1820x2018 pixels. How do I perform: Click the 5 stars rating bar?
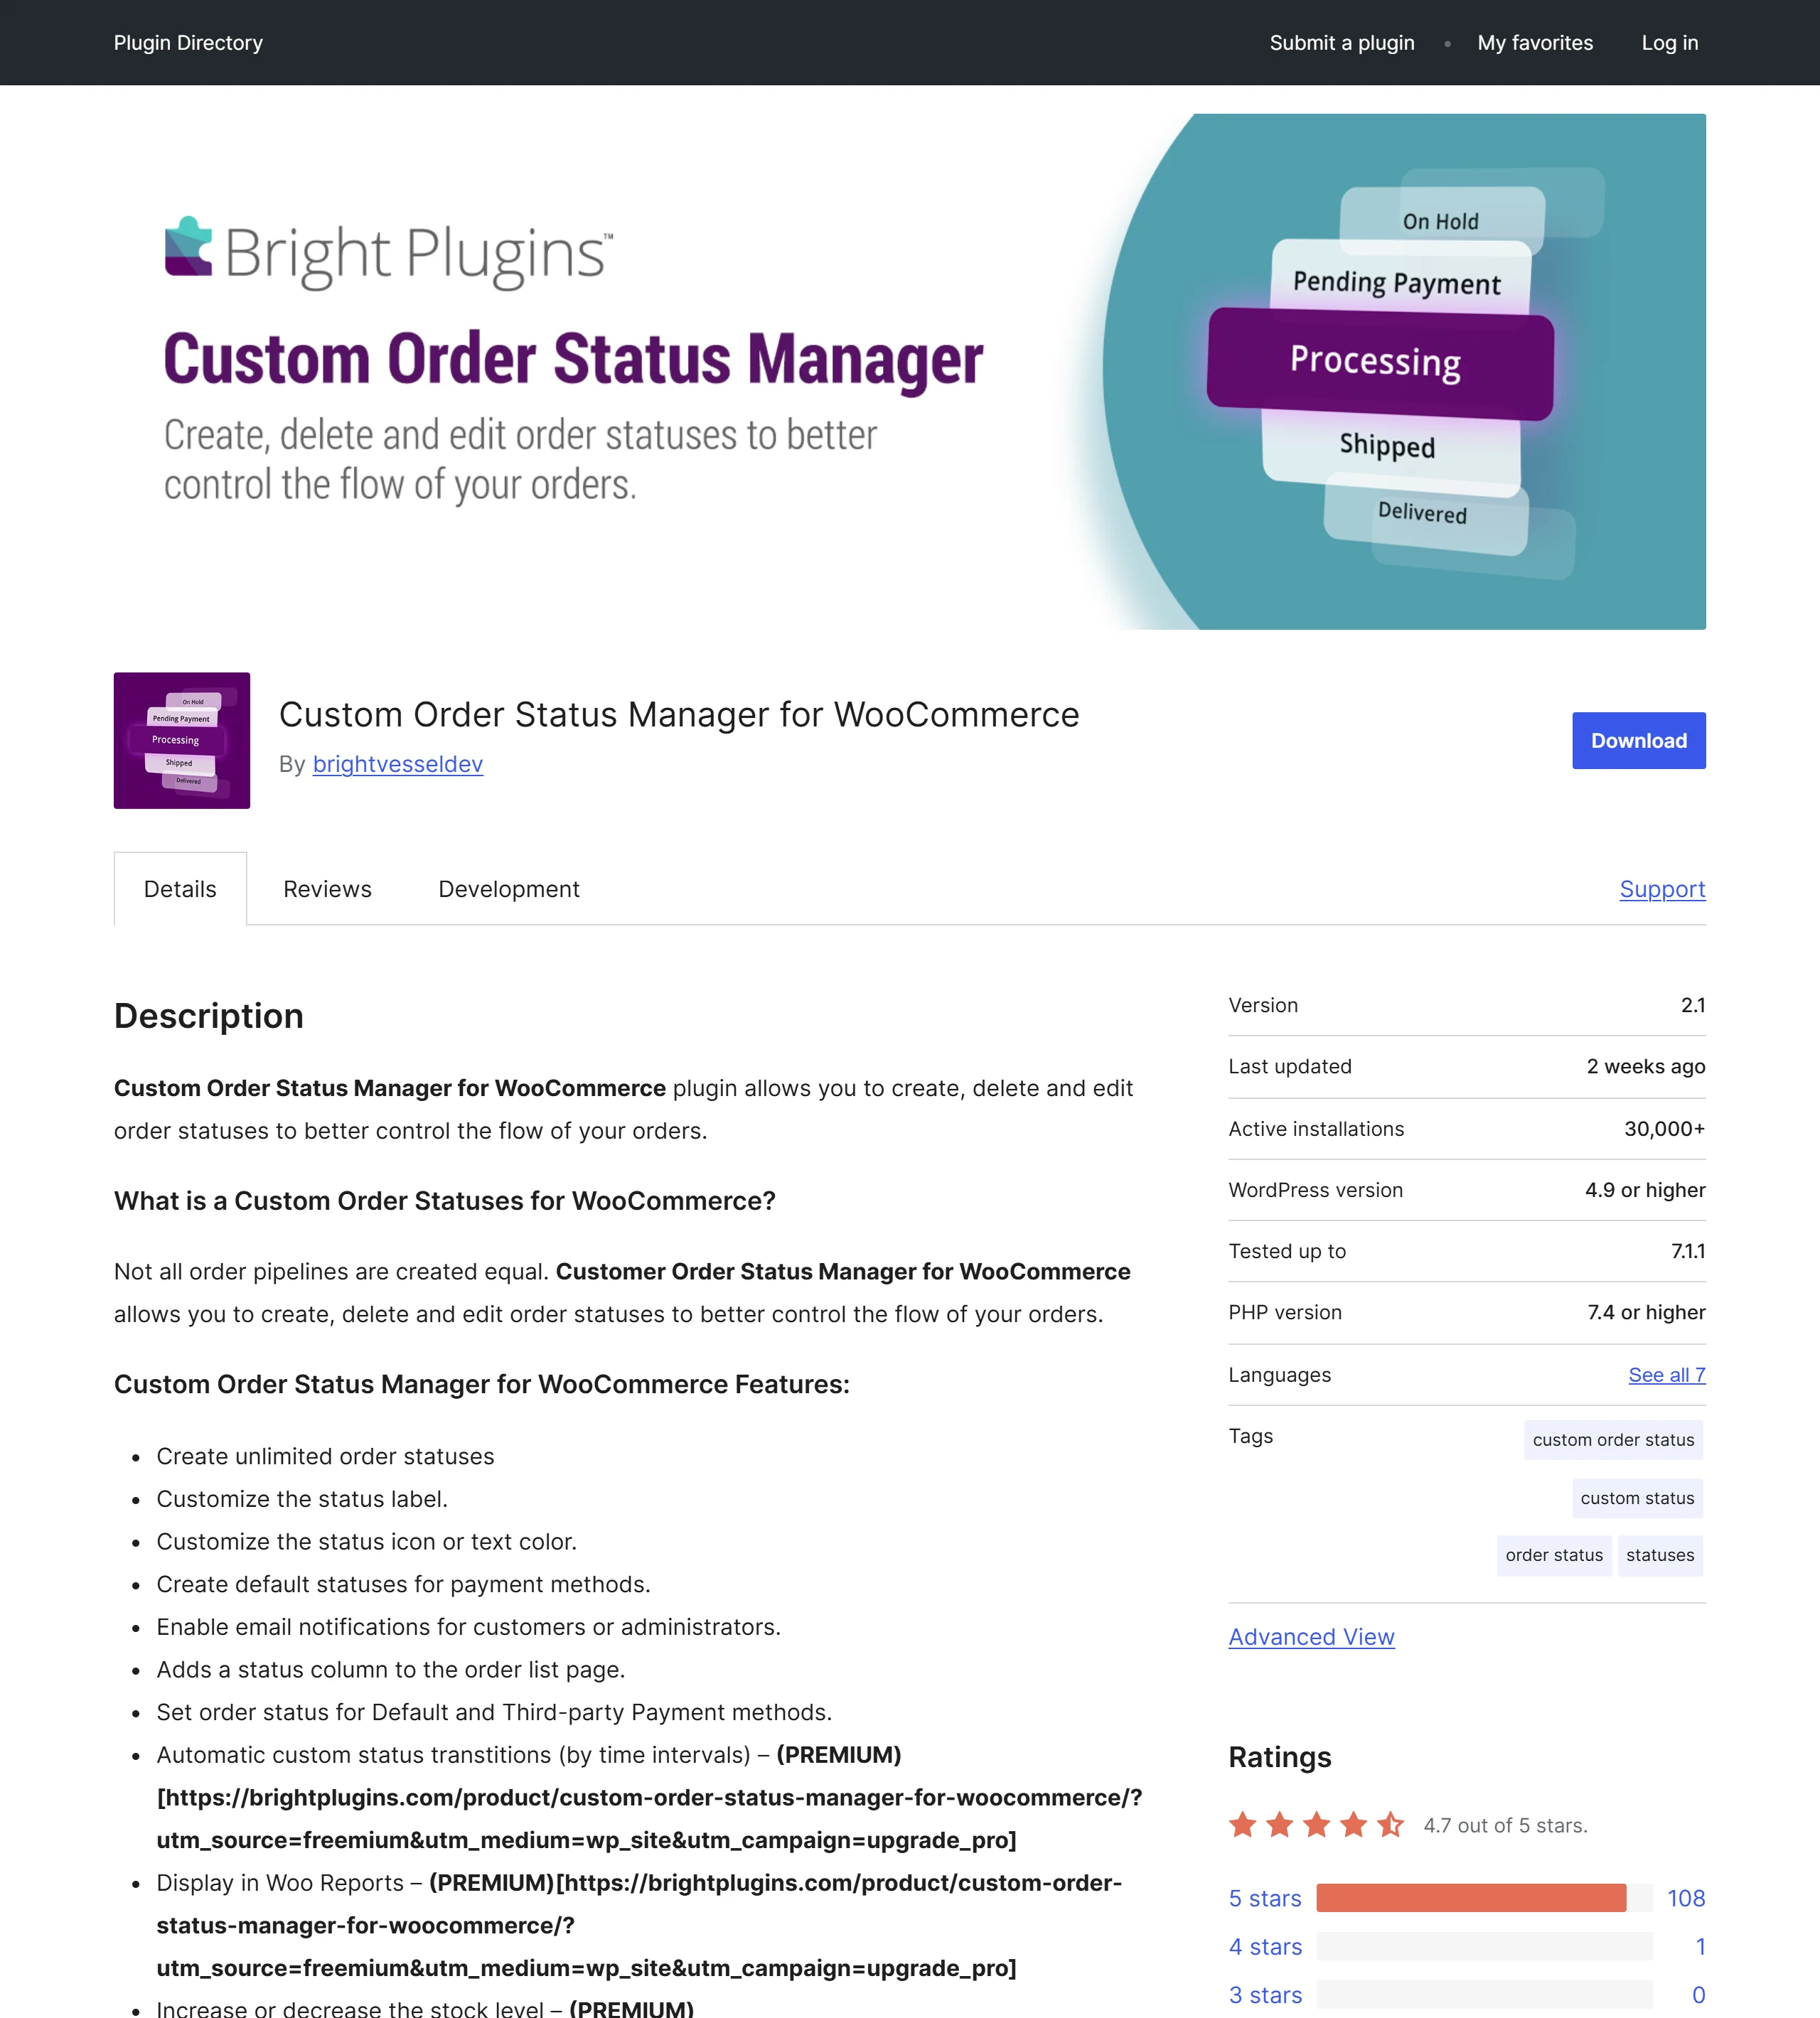pyautogui.click(x=1484, y=1898)
